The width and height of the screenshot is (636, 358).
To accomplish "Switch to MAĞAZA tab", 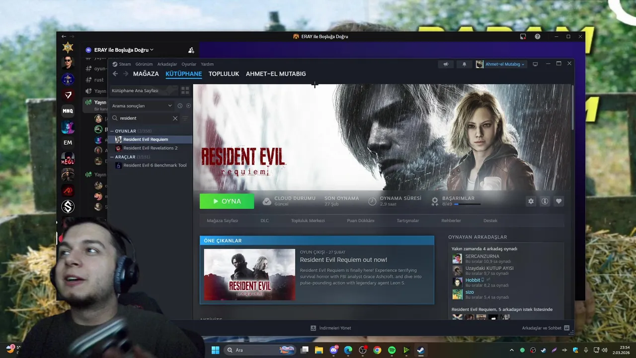I will pyautogui.click(x=146, y=74).
